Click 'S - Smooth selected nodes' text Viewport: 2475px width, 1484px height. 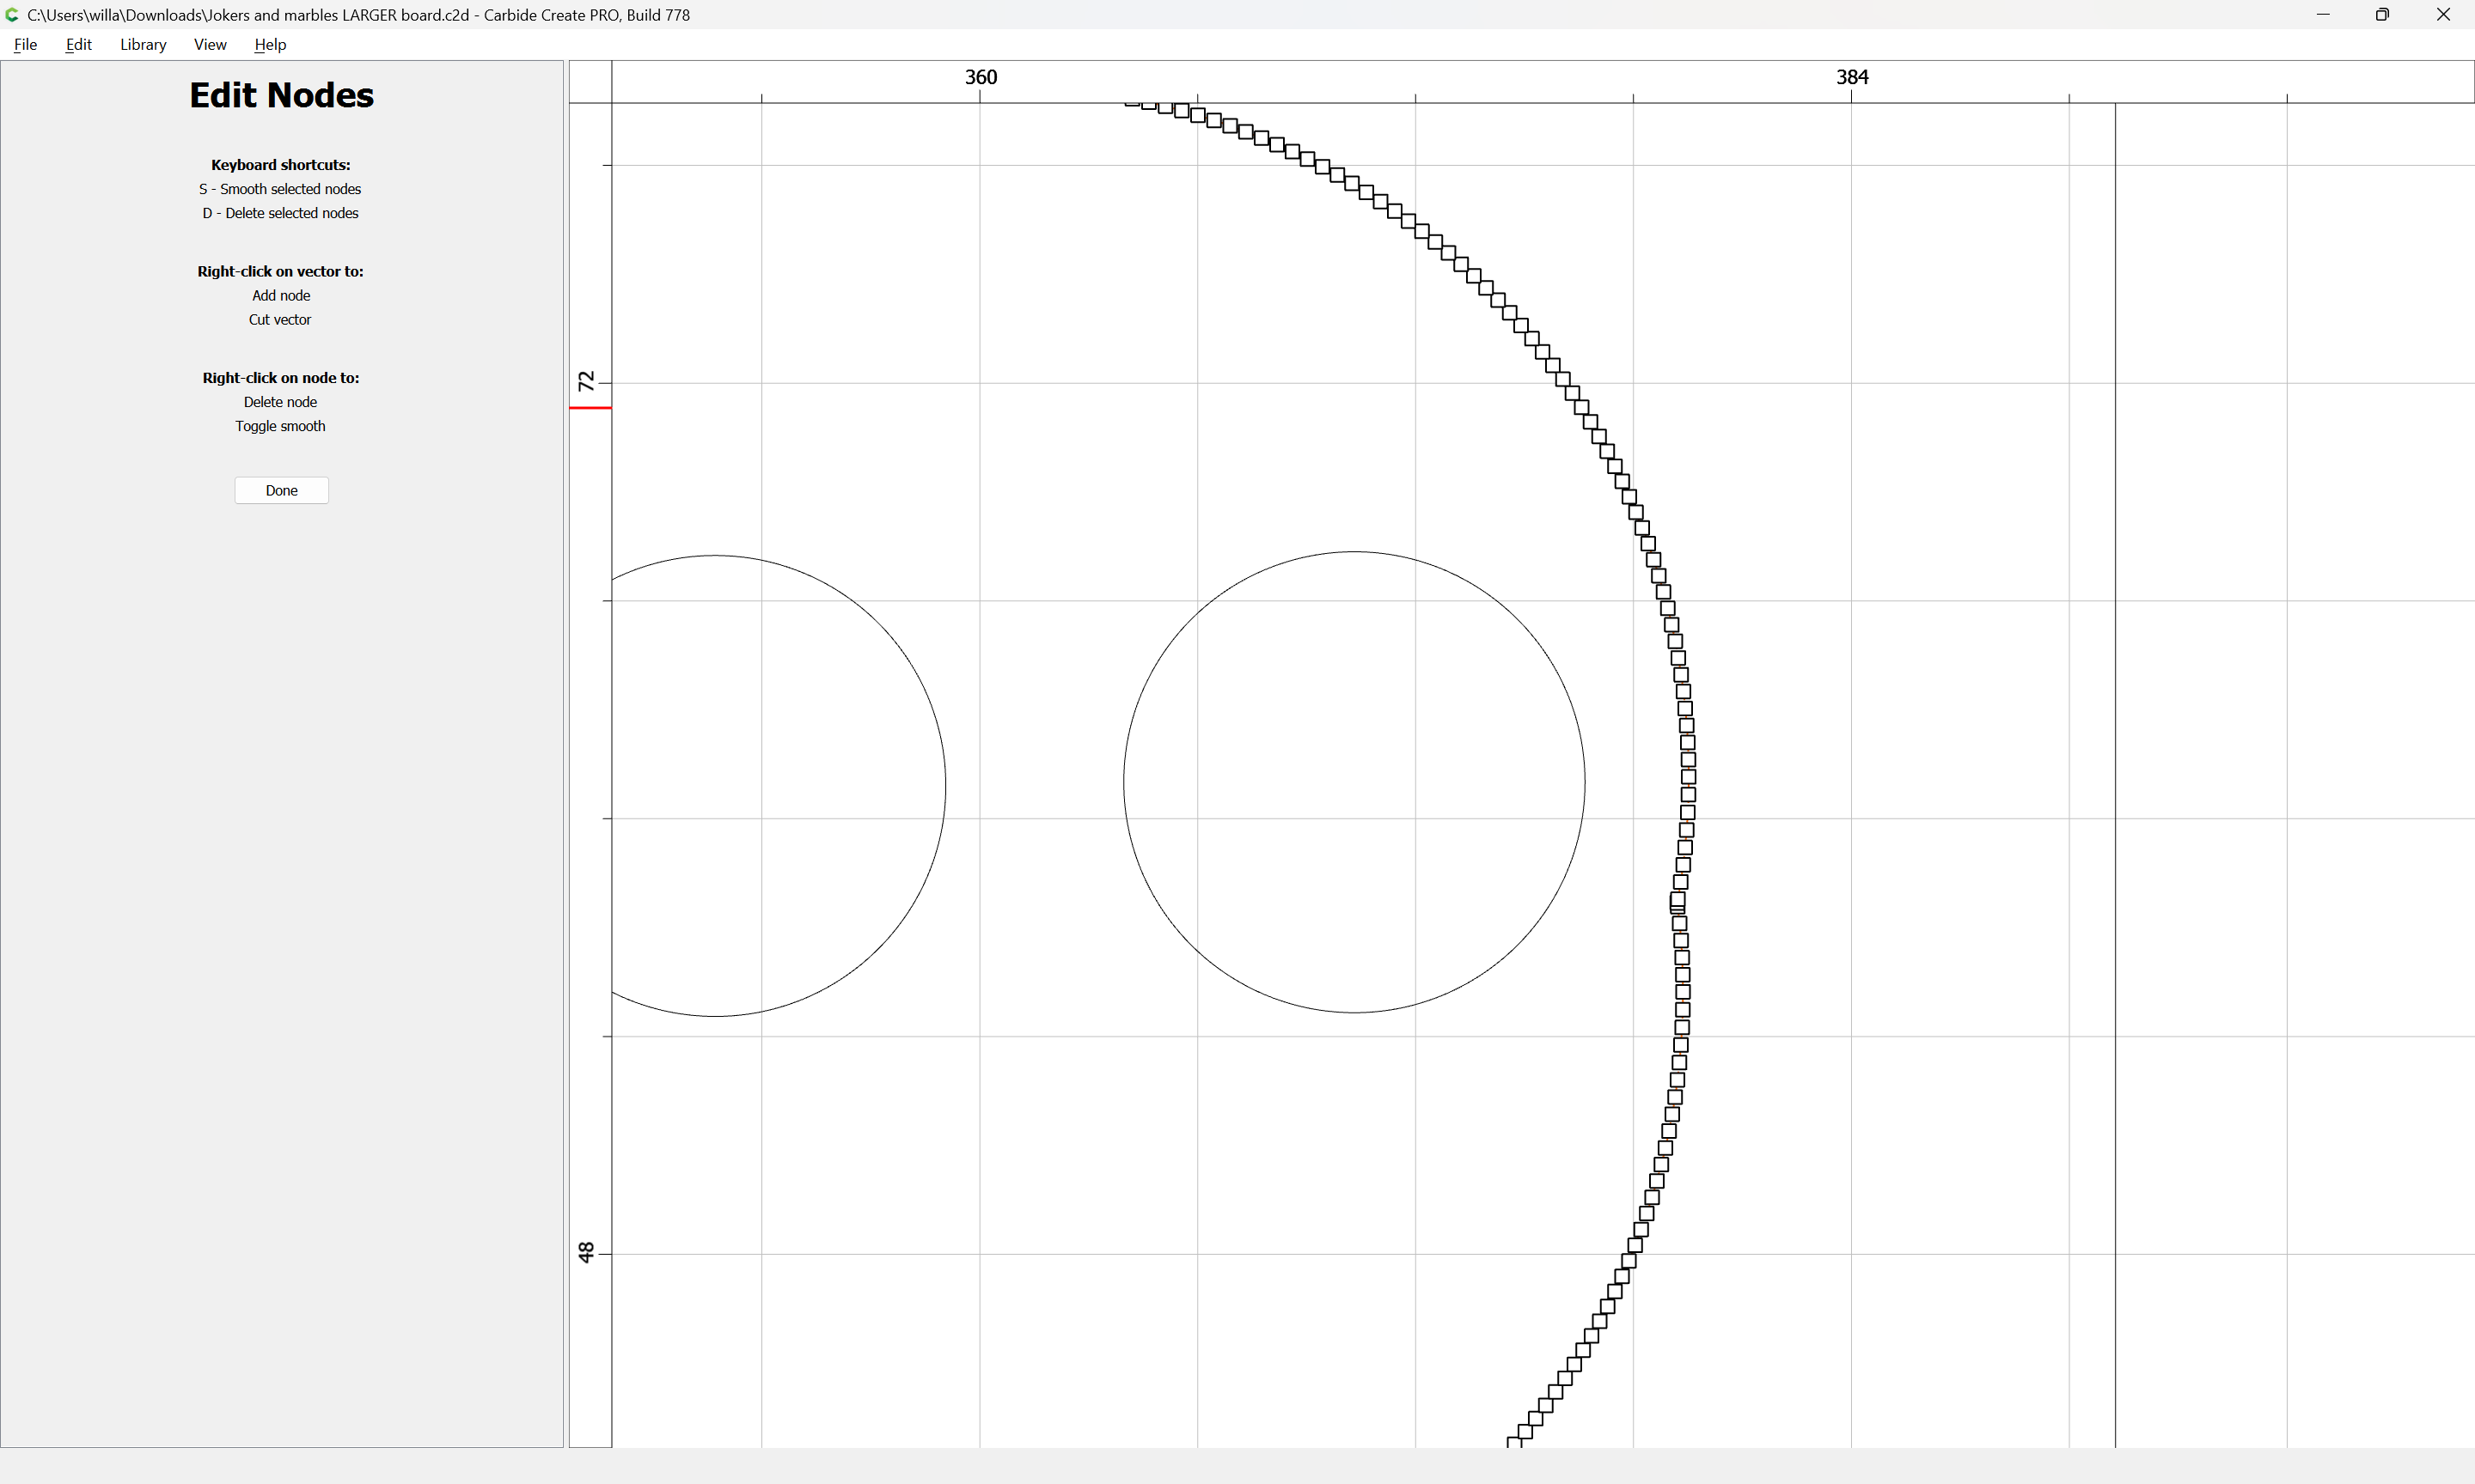[x=280, y=189]
